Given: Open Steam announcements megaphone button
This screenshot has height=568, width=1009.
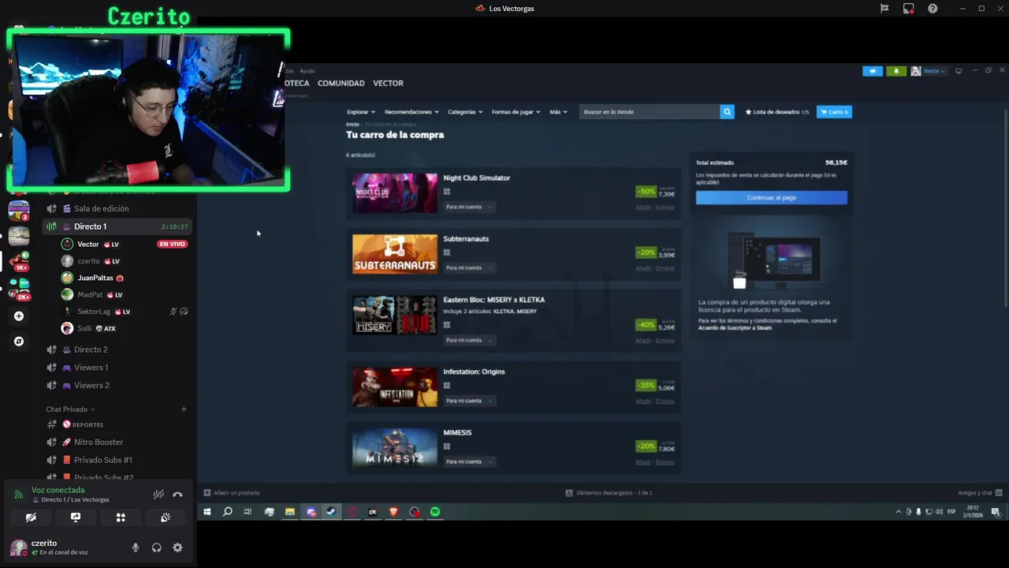Looking at the screenshot, I should click(873, 71).
